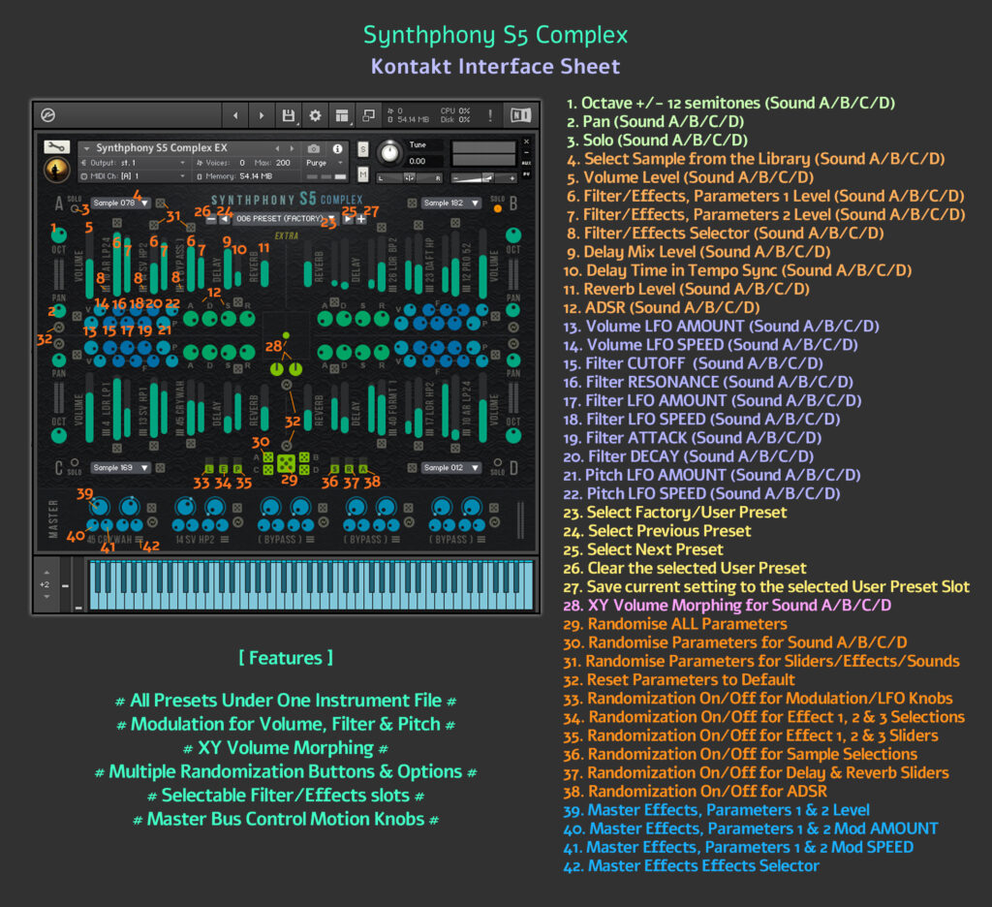Click the minimized view window icon
This screenshot has height=907, width=992.
coord(368,115)
